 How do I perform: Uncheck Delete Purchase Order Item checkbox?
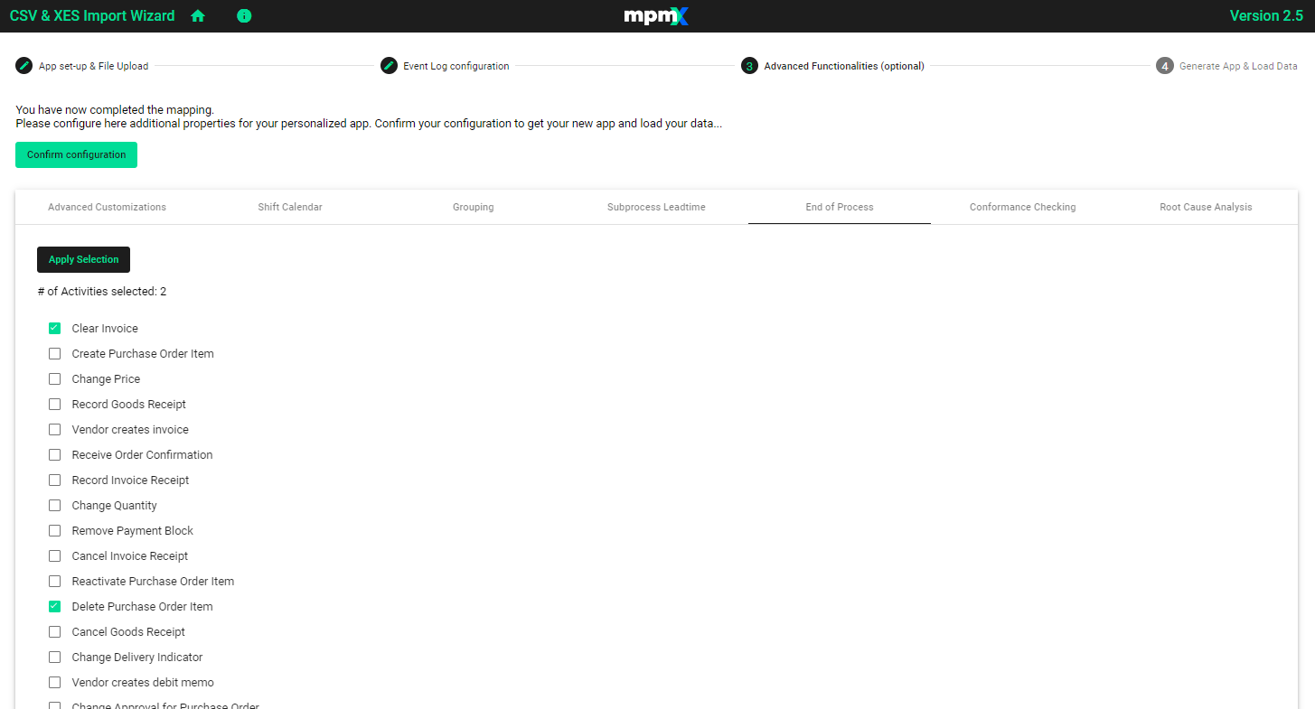pos(54,606)
